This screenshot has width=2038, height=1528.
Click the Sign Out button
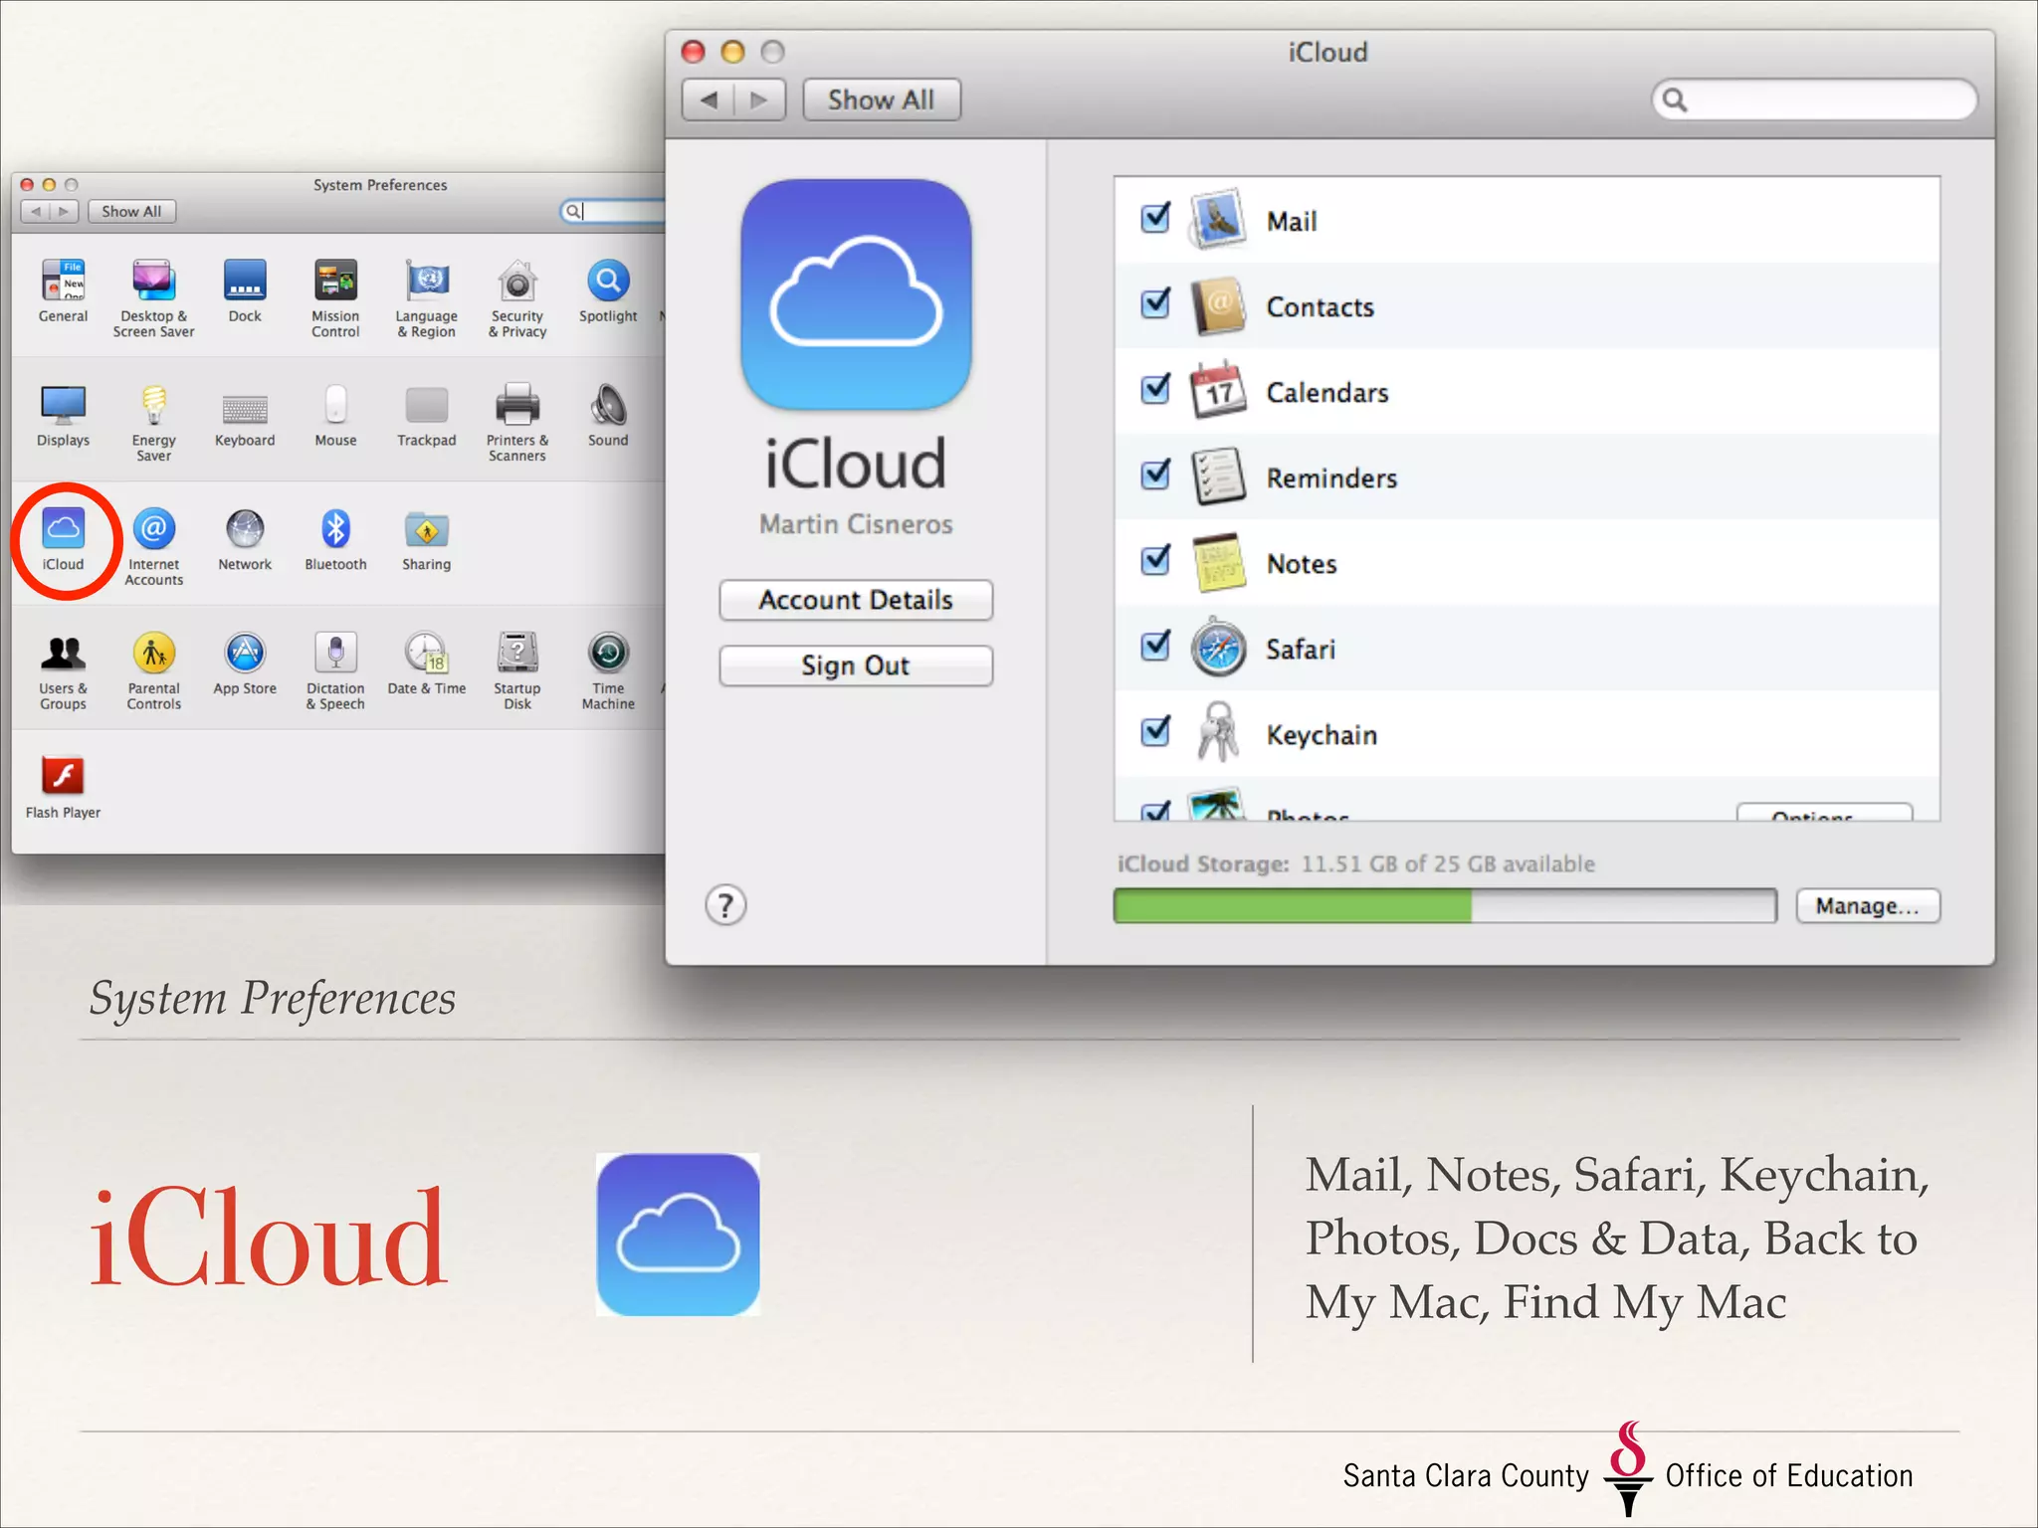point(856,666)
